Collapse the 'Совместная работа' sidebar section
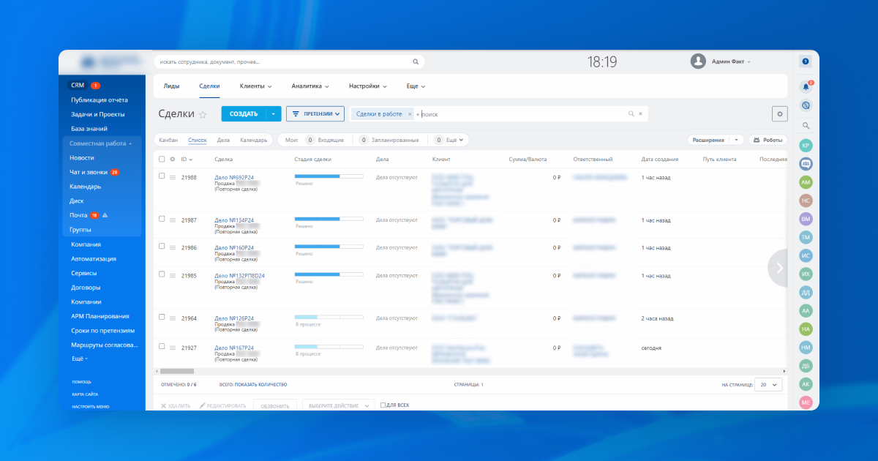This screenshot has height=461, width=878. point(101,143)
